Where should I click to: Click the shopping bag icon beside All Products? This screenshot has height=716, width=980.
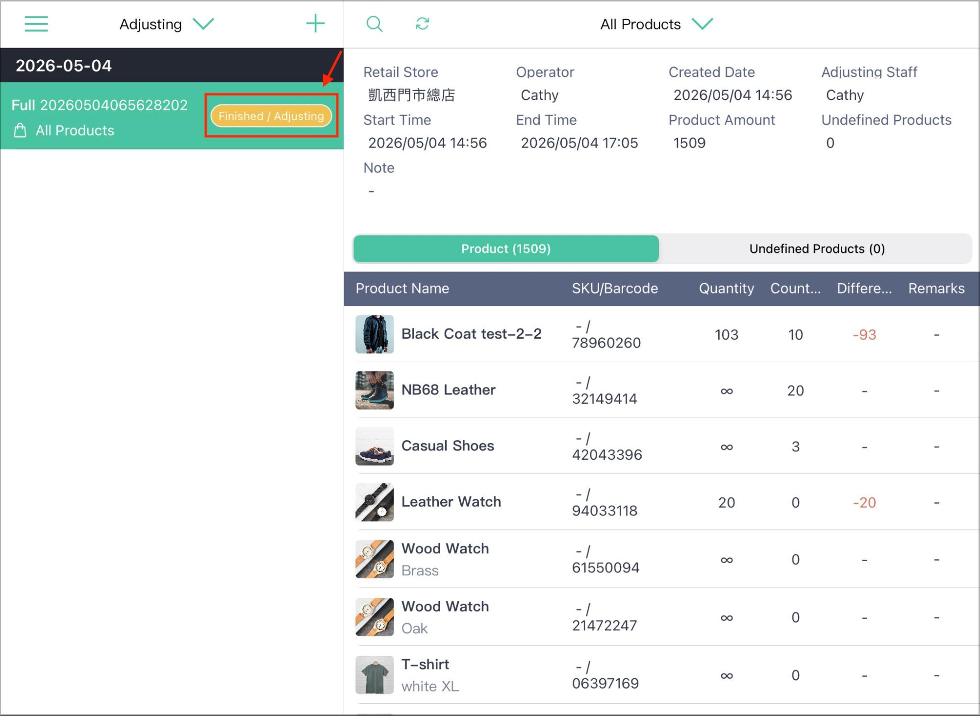point(20,130)
